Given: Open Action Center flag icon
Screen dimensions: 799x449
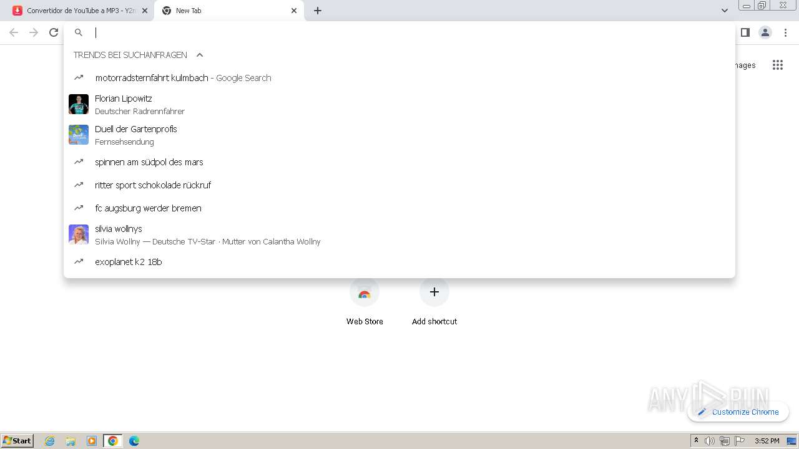Looking at the screenshot, I should pos(740,441).
